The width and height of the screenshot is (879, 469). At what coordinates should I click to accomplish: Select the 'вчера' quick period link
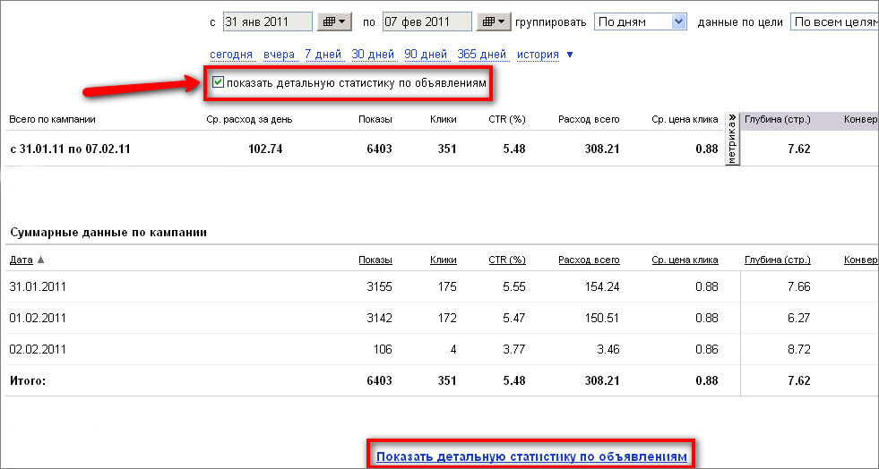279,55
